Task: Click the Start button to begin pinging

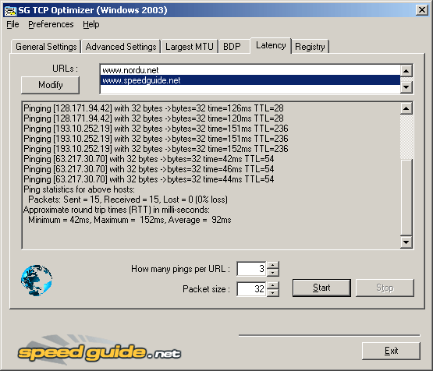Action: (x=321, y=288)
